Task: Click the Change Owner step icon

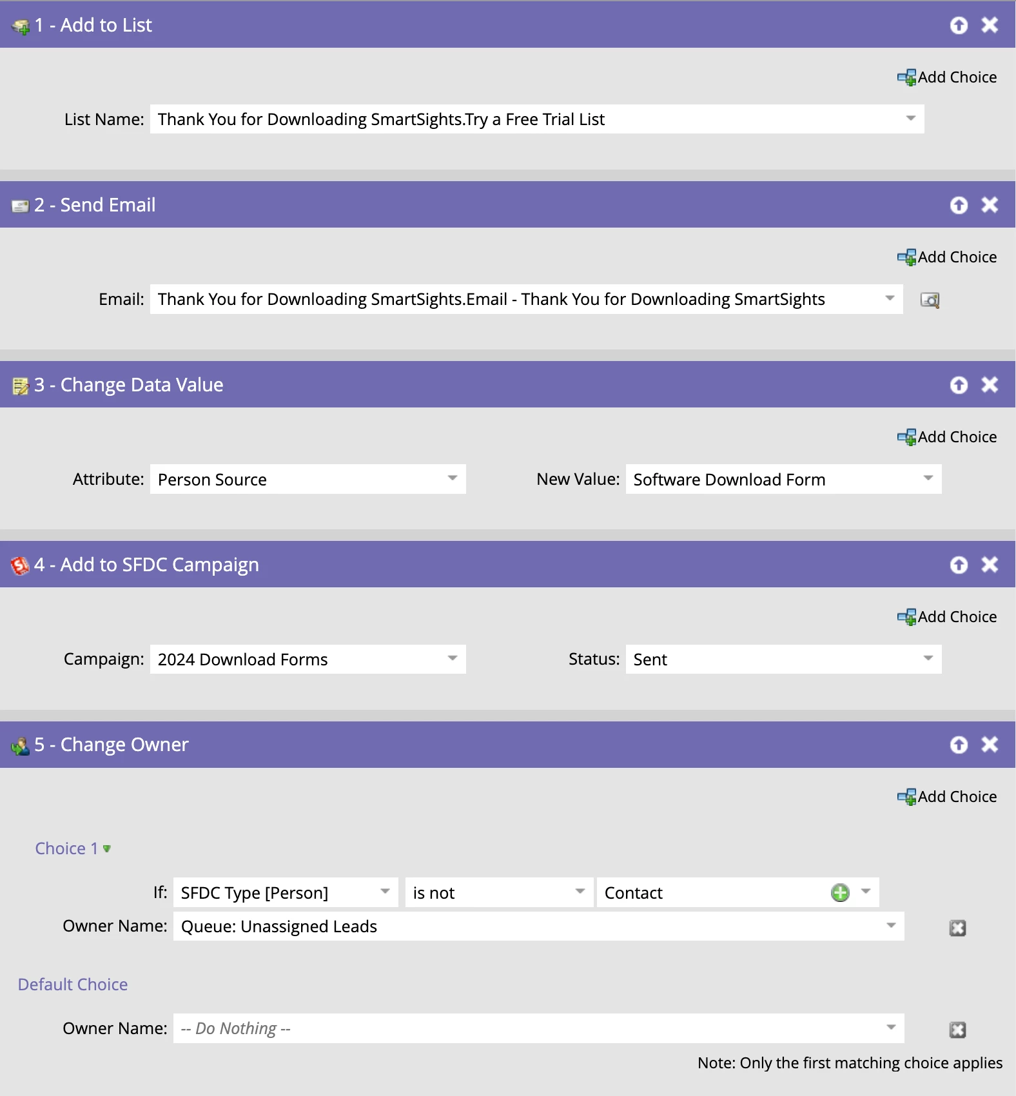Action: click(x=21, y=746)
